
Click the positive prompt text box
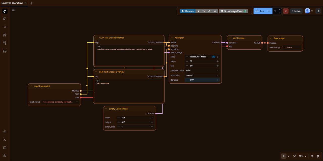129,55
